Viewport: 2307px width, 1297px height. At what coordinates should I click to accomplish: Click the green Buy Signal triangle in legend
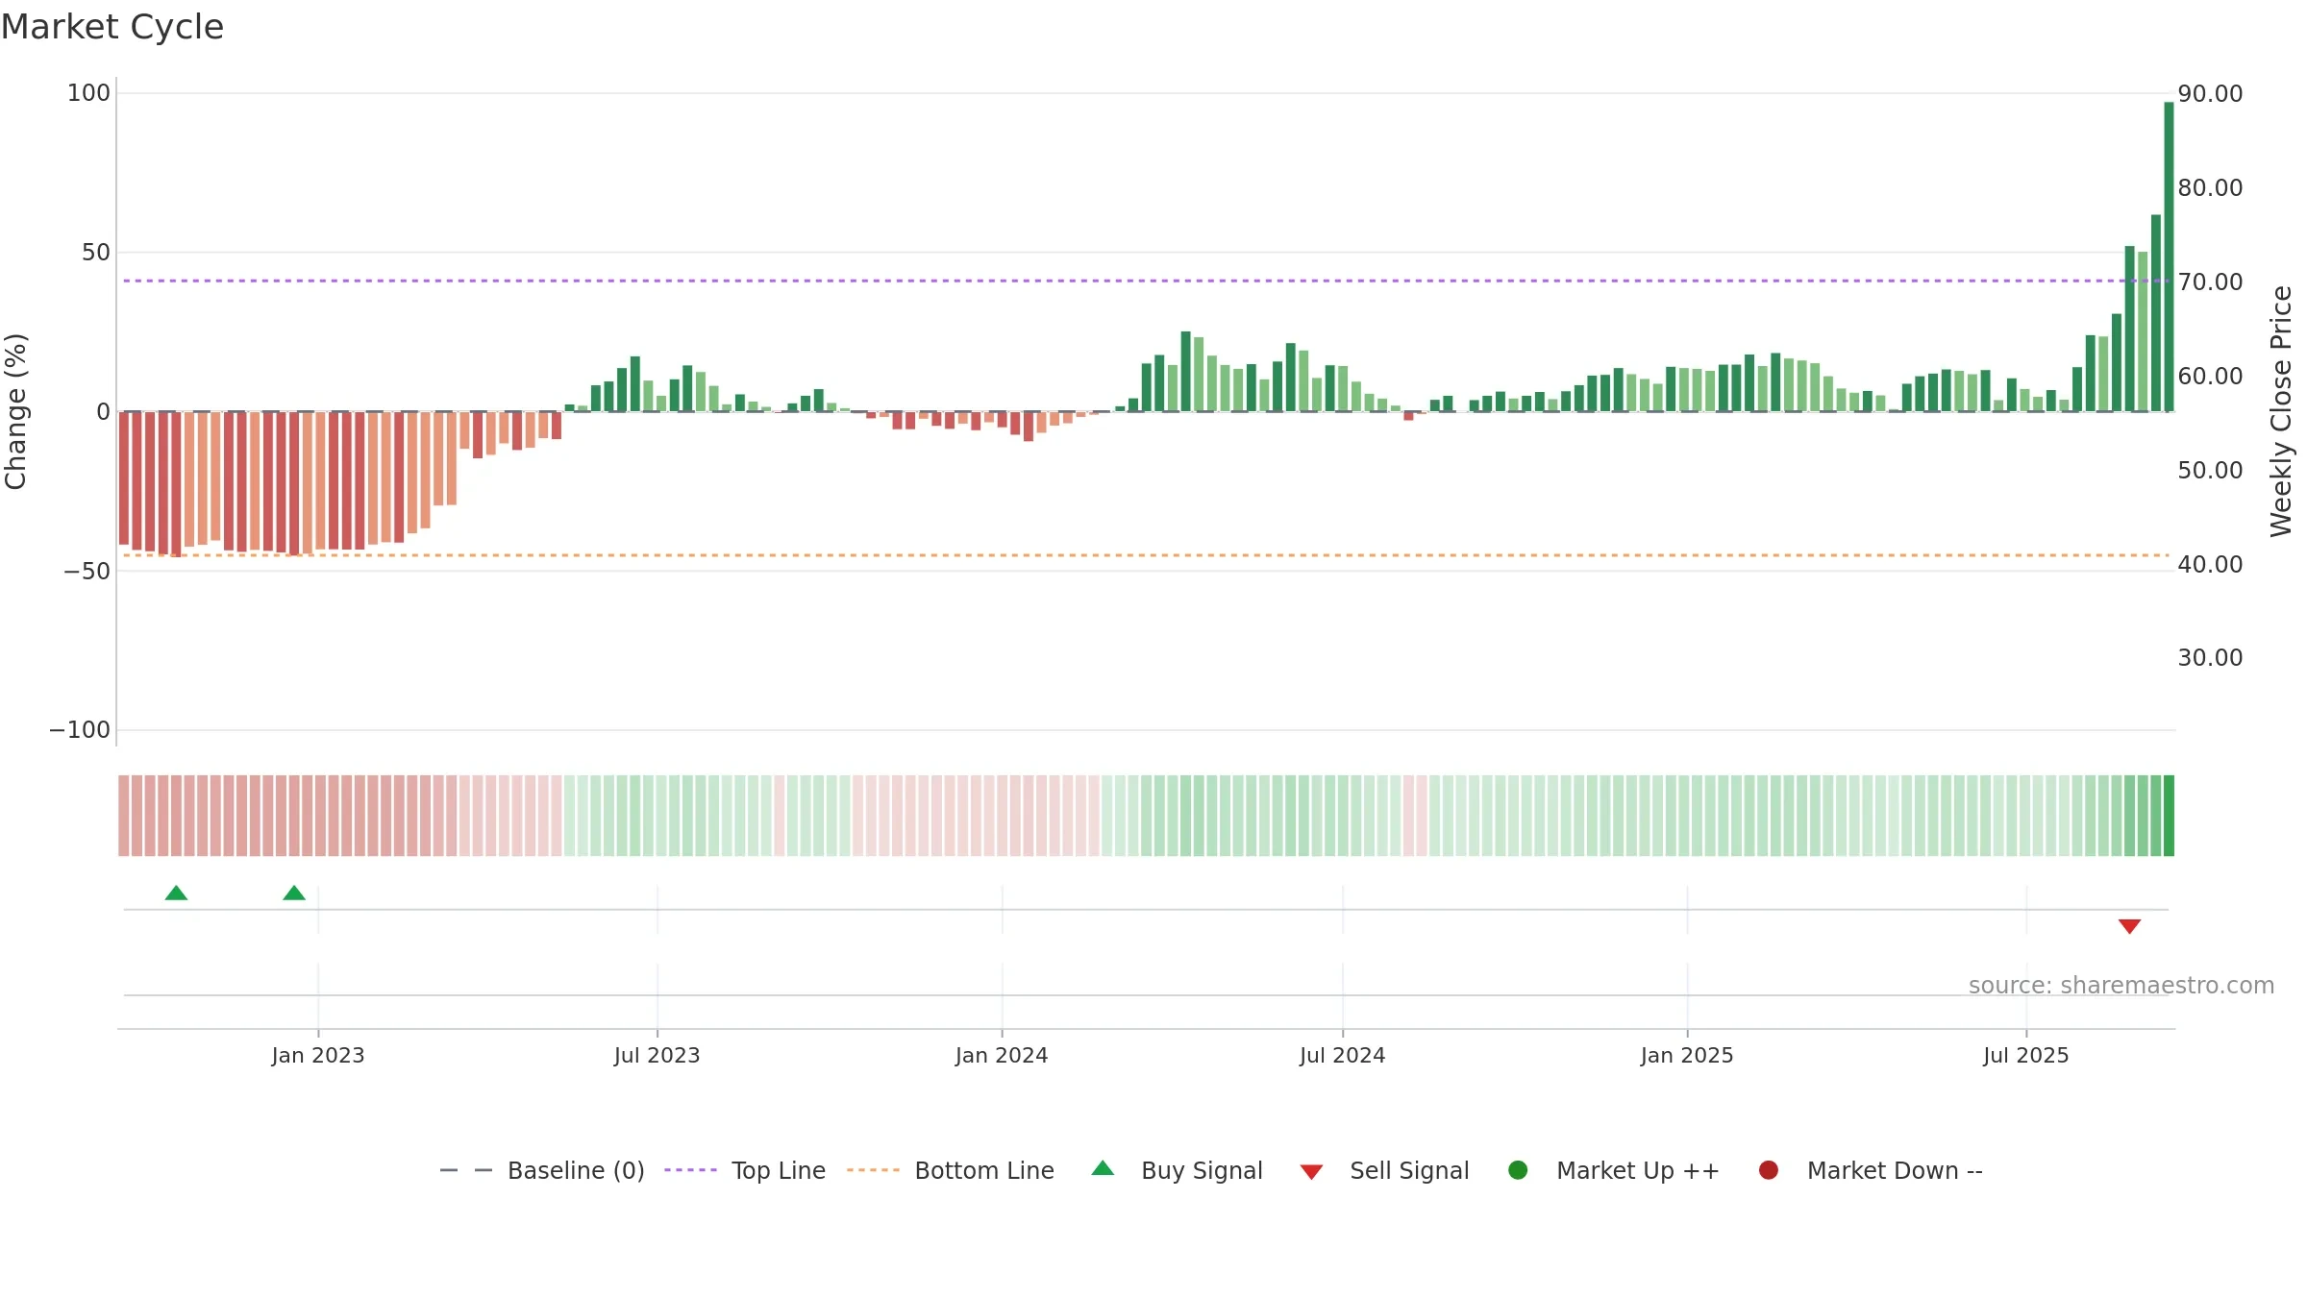pos(1104,1168)
